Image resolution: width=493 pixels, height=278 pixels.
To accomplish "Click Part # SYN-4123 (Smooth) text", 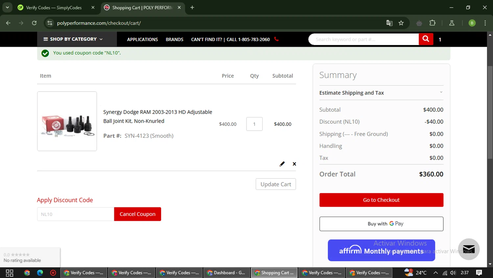I will tap(138, 136).
